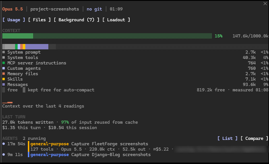Image resolution: width=269 pixels, height=164 pixels.
Task: Click the gray System tools legend square
Action: click(x=4, y=58)
